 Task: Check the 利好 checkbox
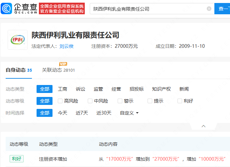pos(180,101)
